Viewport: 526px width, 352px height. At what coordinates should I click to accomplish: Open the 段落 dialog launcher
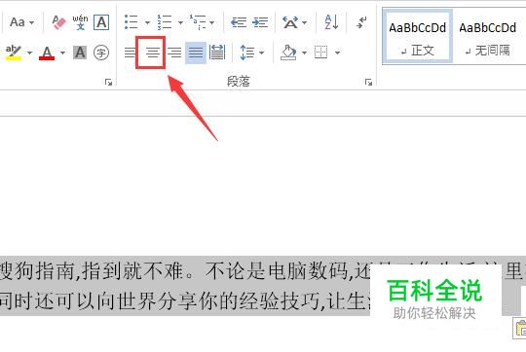(x=368, y=82)
